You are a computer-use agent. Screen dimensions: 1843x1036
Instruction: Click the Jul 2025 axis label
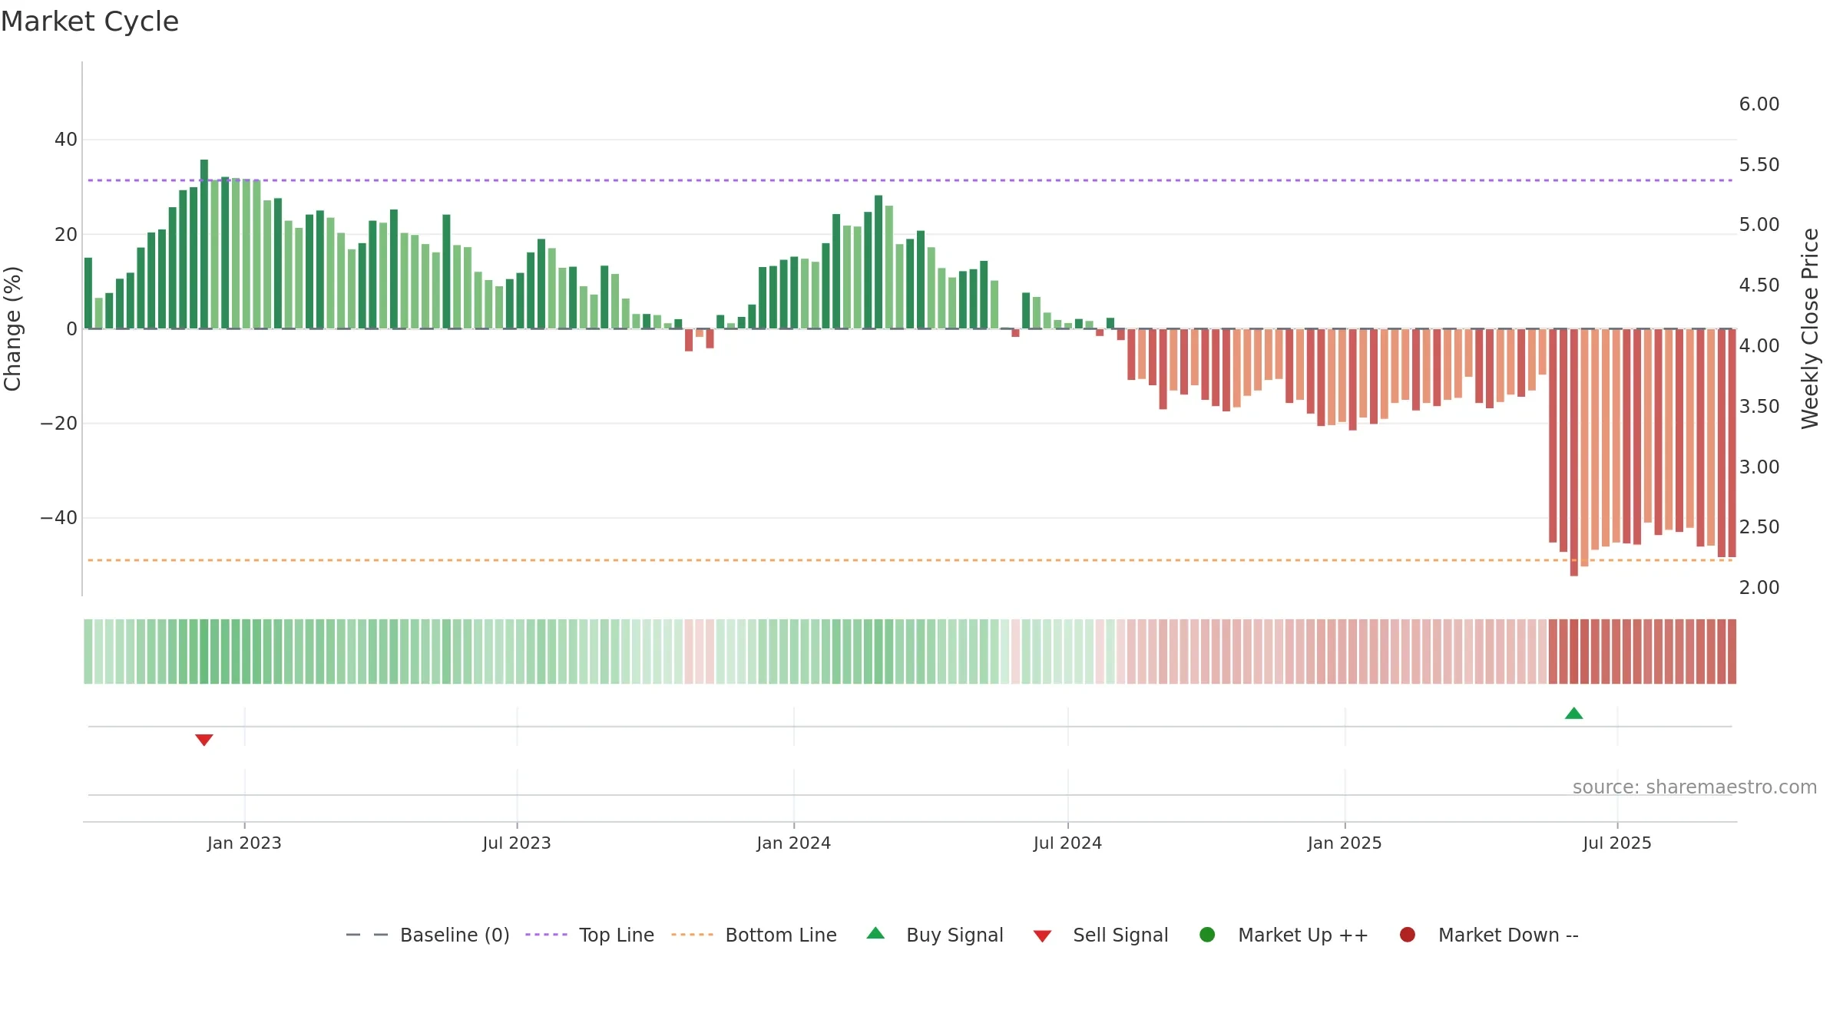(x=1617, y=843)
